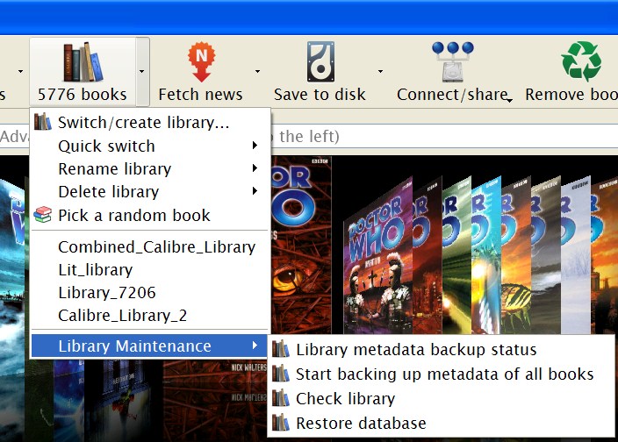
Task: Open the dropdown arrow beside 5776 books
Action: pos(142,72)
